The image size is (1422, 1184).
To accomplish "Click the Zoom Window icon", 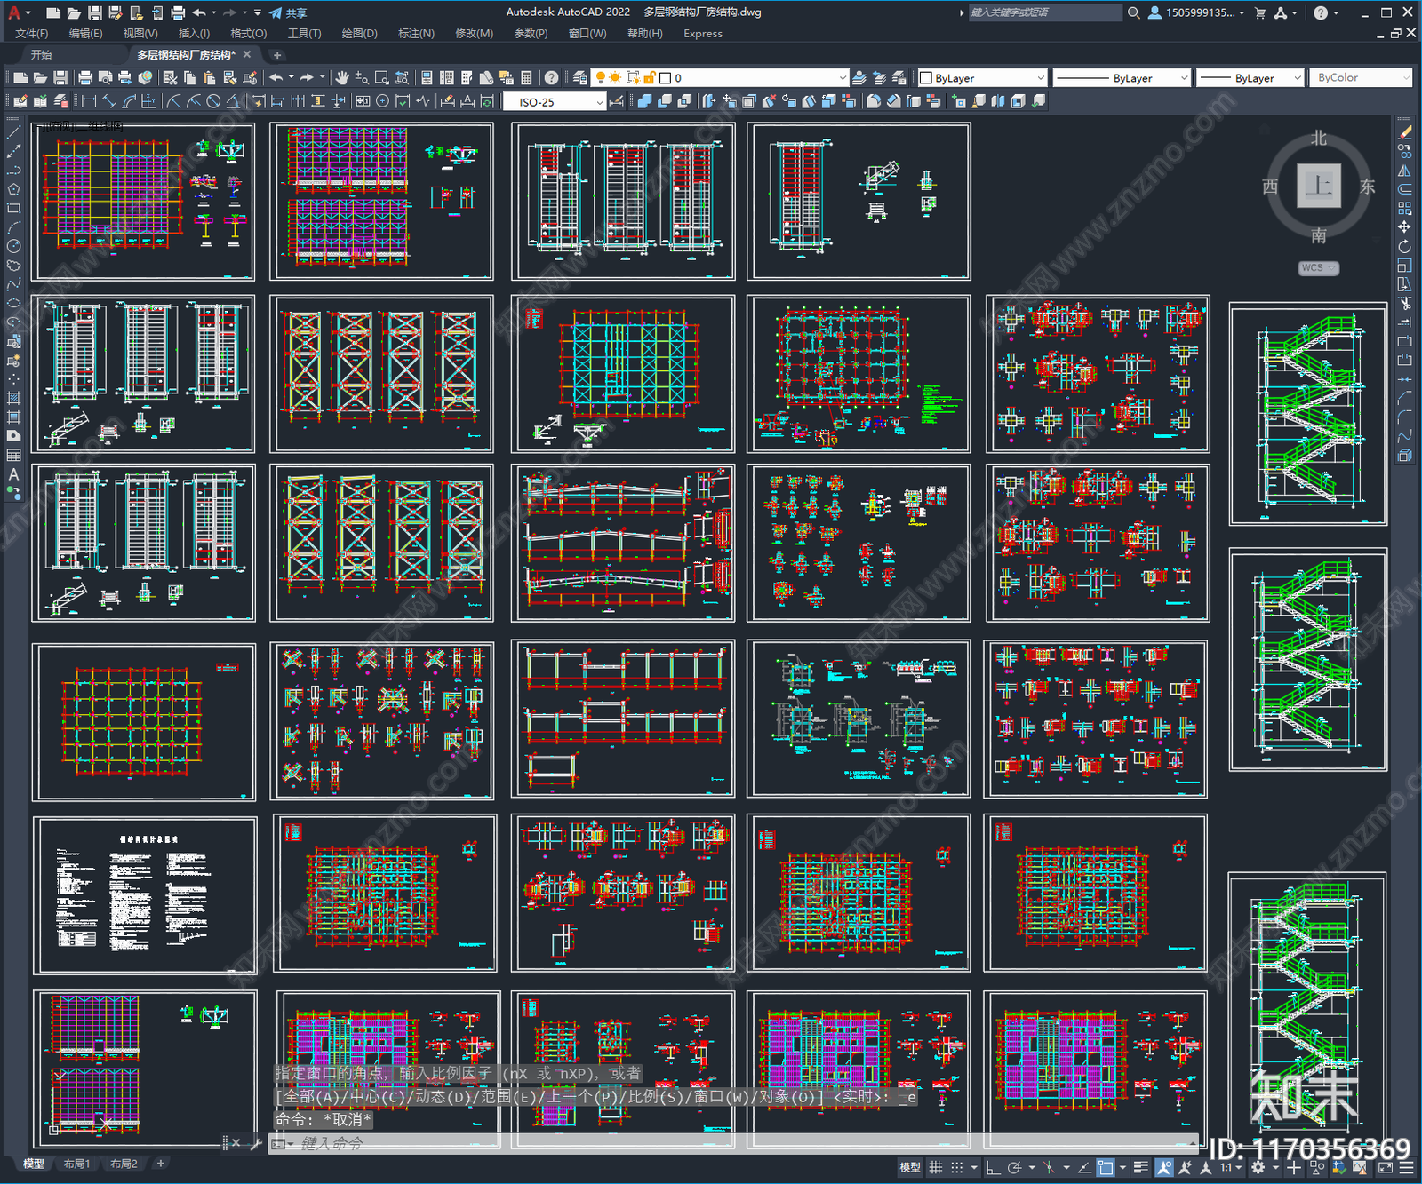I will click(x=382, y=78).
